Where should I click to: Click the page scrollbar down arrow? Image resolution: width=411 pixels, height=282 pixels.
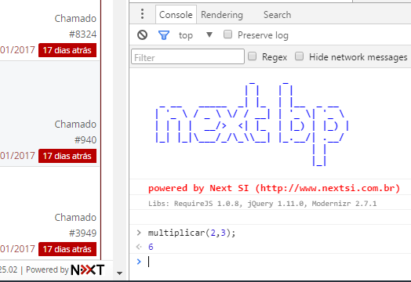pos(119,273)
